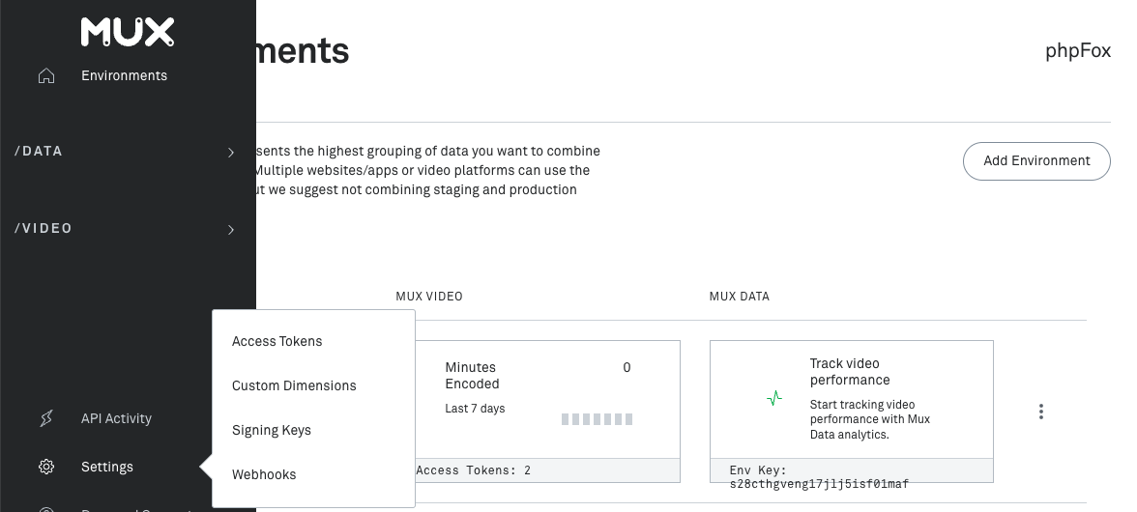
Task: Expand the /VIDEO section chevron
Action: pyautogui.click(x=231, y=230)
